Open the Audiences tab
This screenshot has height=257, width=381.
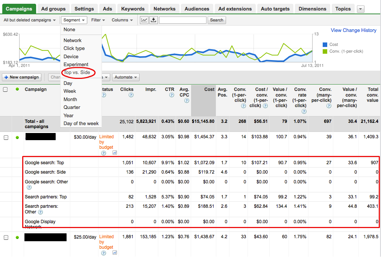[x=197, y=9]
